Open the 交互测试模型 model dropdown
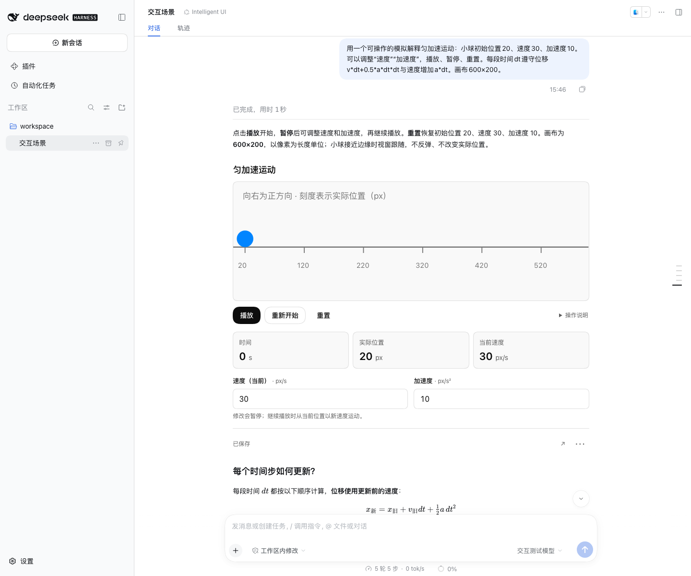This screenshot has width=691, height=576. coord(539,551)
